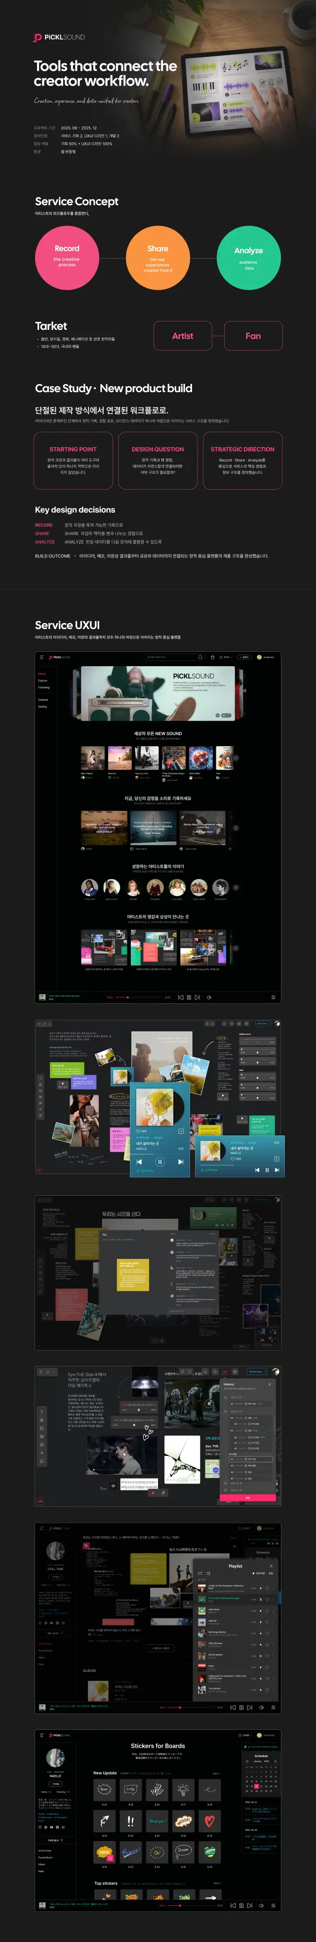Viewport: 316px width, 1942px height.
Task: Select Explore in the home screen sidebar
Action: click(x=42, y=680)
